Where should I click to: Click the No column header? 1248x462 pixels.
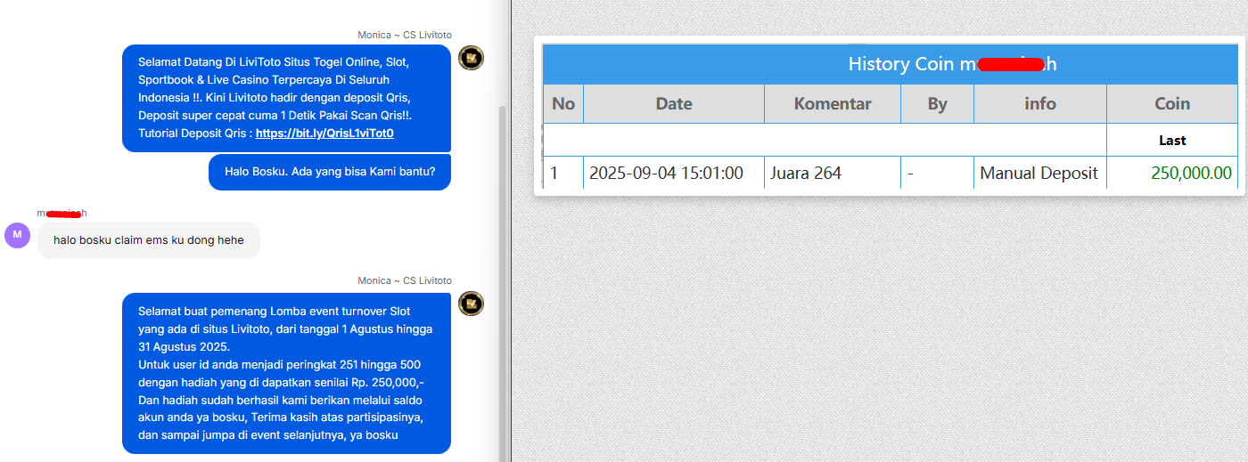click(x=563, y=104)
